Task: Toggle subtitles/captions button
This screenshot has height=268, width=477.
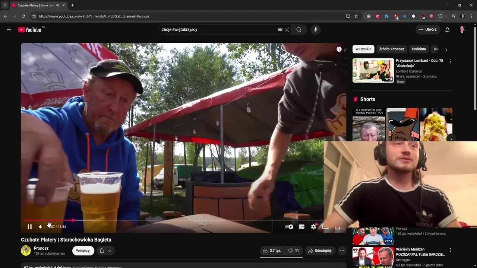Action: 301,227
